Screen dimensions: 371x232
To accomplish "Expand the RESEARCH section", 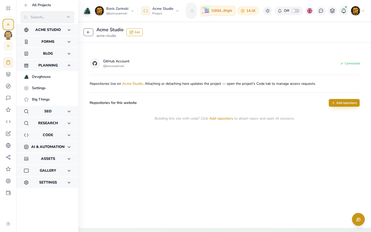I will (47, 123).
